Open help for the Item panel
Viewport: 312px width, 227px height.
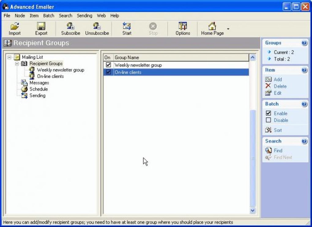[x=304, y=70]
